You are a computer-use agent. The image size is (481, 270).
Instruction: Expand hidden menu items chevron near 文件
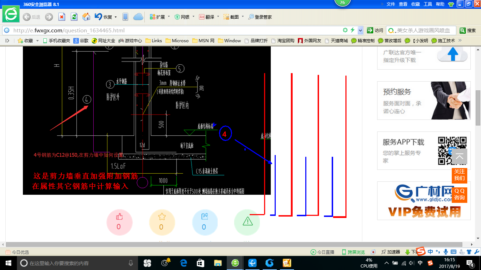[382, 4]
